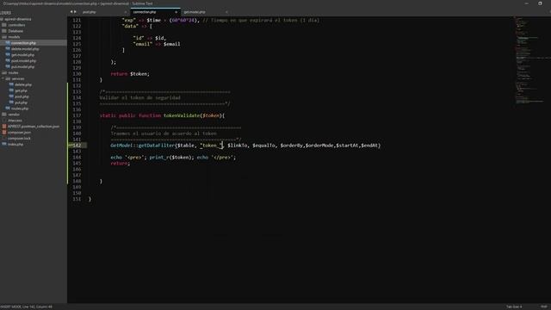Click line number 137 in gutter
This screenshot has width=551, height=310.
click(x=77, y=115)
